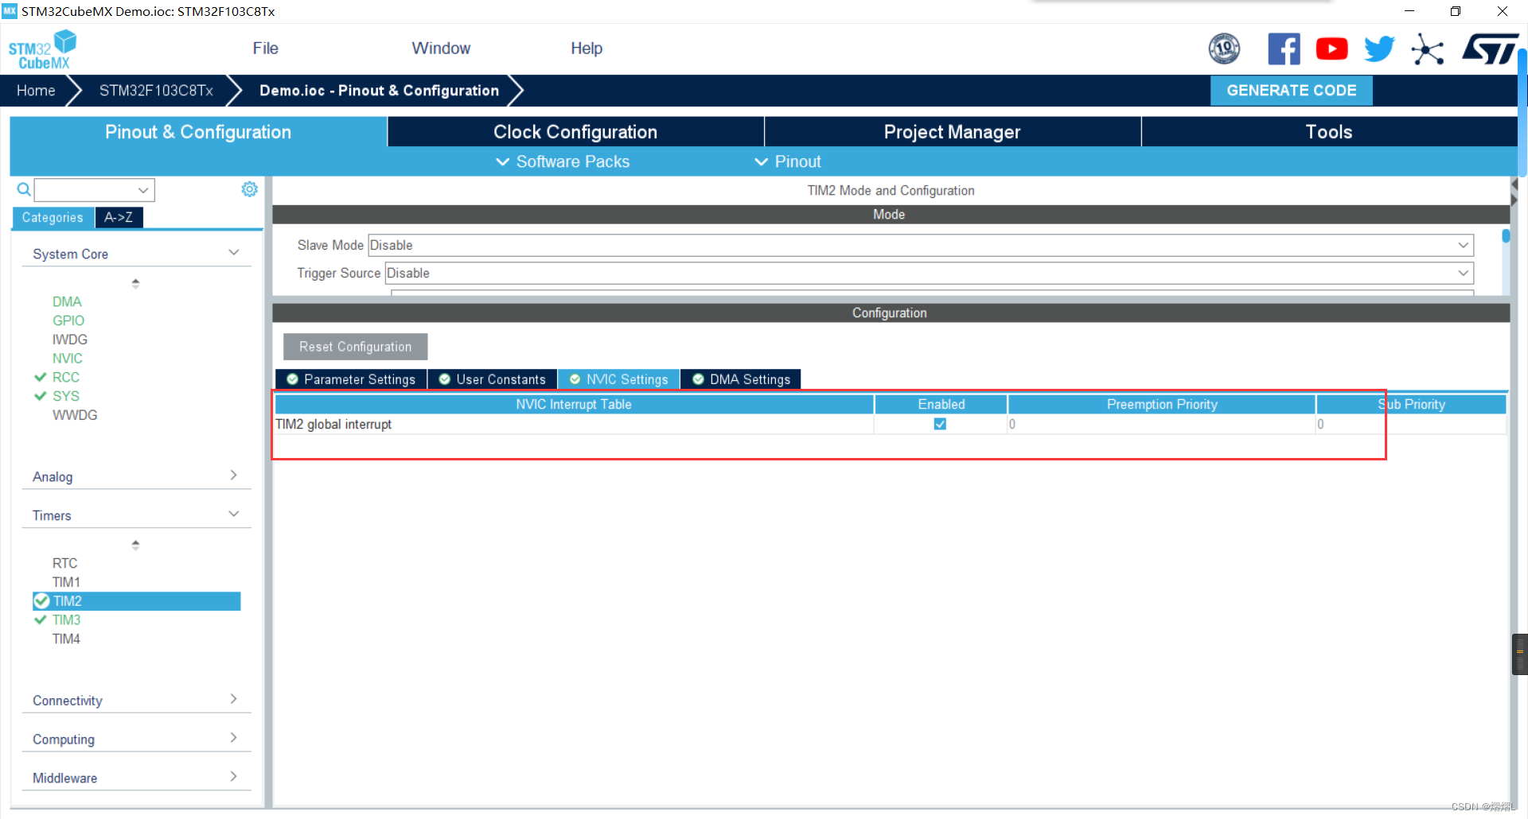The width and height of the screenshot is (1528, 819).
Task: Open the categories settings gear icon
Action: [x=250, y=189]
